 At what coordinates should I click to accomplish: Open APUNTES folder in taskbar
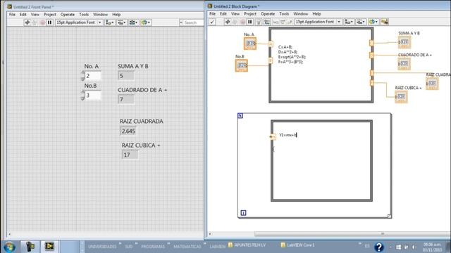pyautogui.click(x=247, y=245)
